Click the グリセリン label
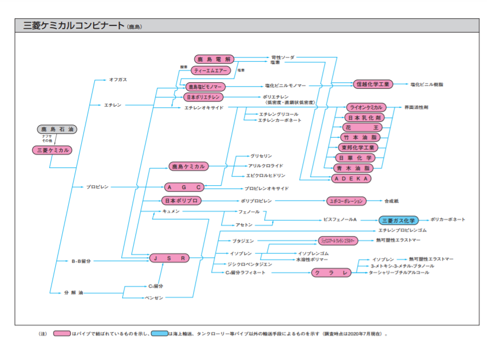This screenshot has width=487, height=352. [261, 156]
